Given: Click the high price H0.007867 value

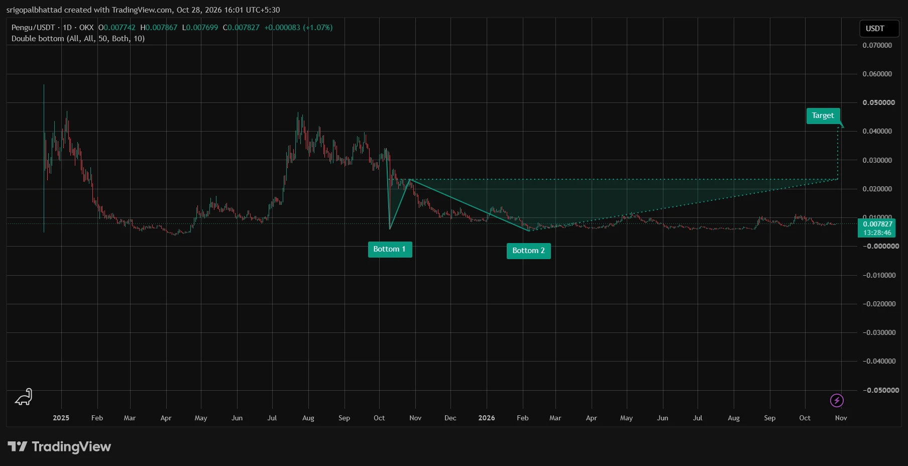Looking at the screenshot, I should tap(159, 28).
